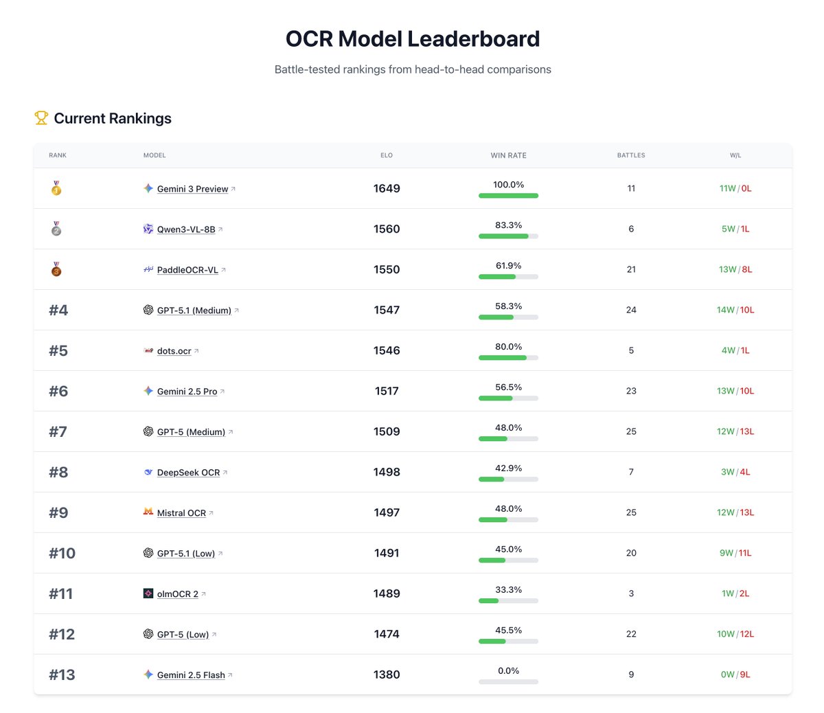Click the Gemini sparkle icon beside Gemini 3 Preview
The height and width of the screenshot is (713, 824).
[x=148, y=189]
